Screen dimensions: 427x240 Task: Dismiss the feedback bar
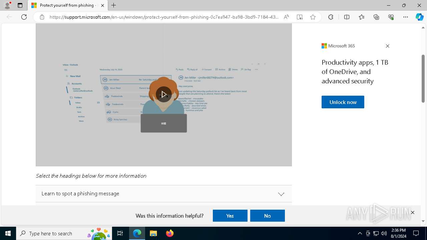tap(413, 212)
